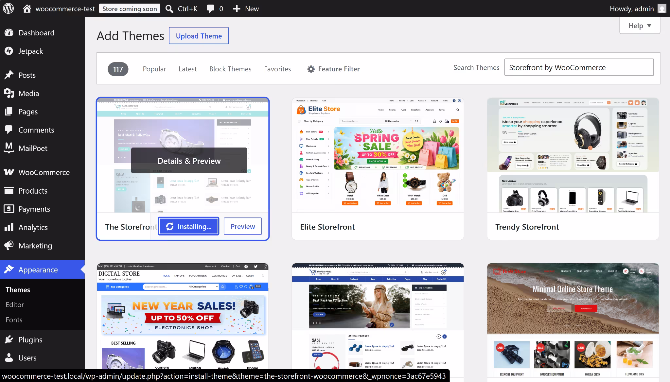Click the Products box icon

9,190
